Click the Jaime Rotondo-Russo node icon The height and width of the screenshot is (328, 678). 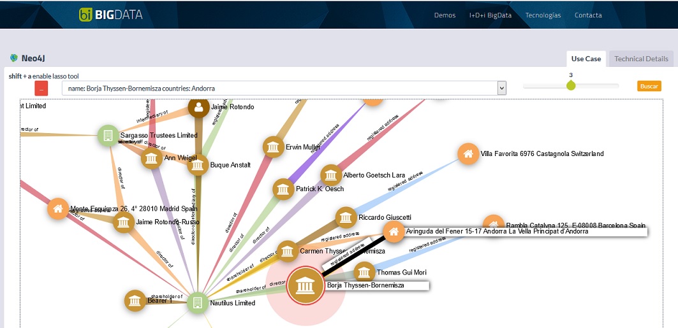point(124,222)
